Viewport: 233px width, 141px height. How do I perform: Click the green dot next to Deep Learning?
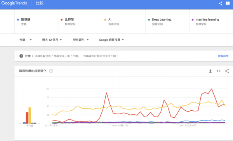coord(149,19)
